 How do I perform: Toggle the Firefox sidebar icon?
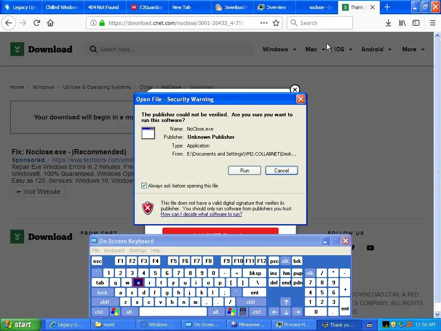coord(416,23)
